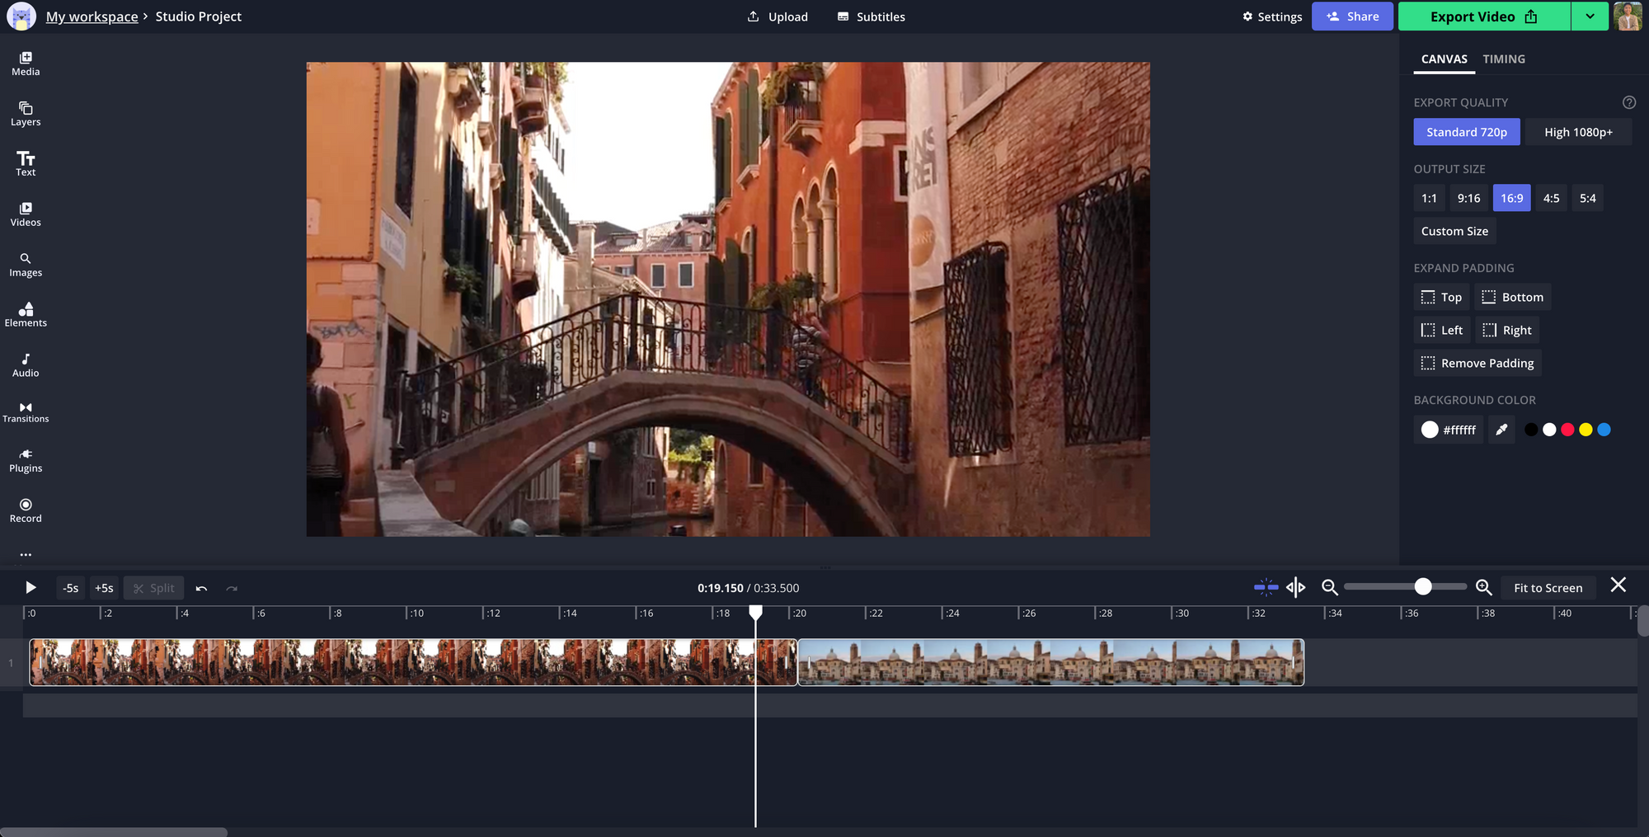The image size is (1649, 837).
Task: Open the Elements panel
Action: tap(26, 314)
